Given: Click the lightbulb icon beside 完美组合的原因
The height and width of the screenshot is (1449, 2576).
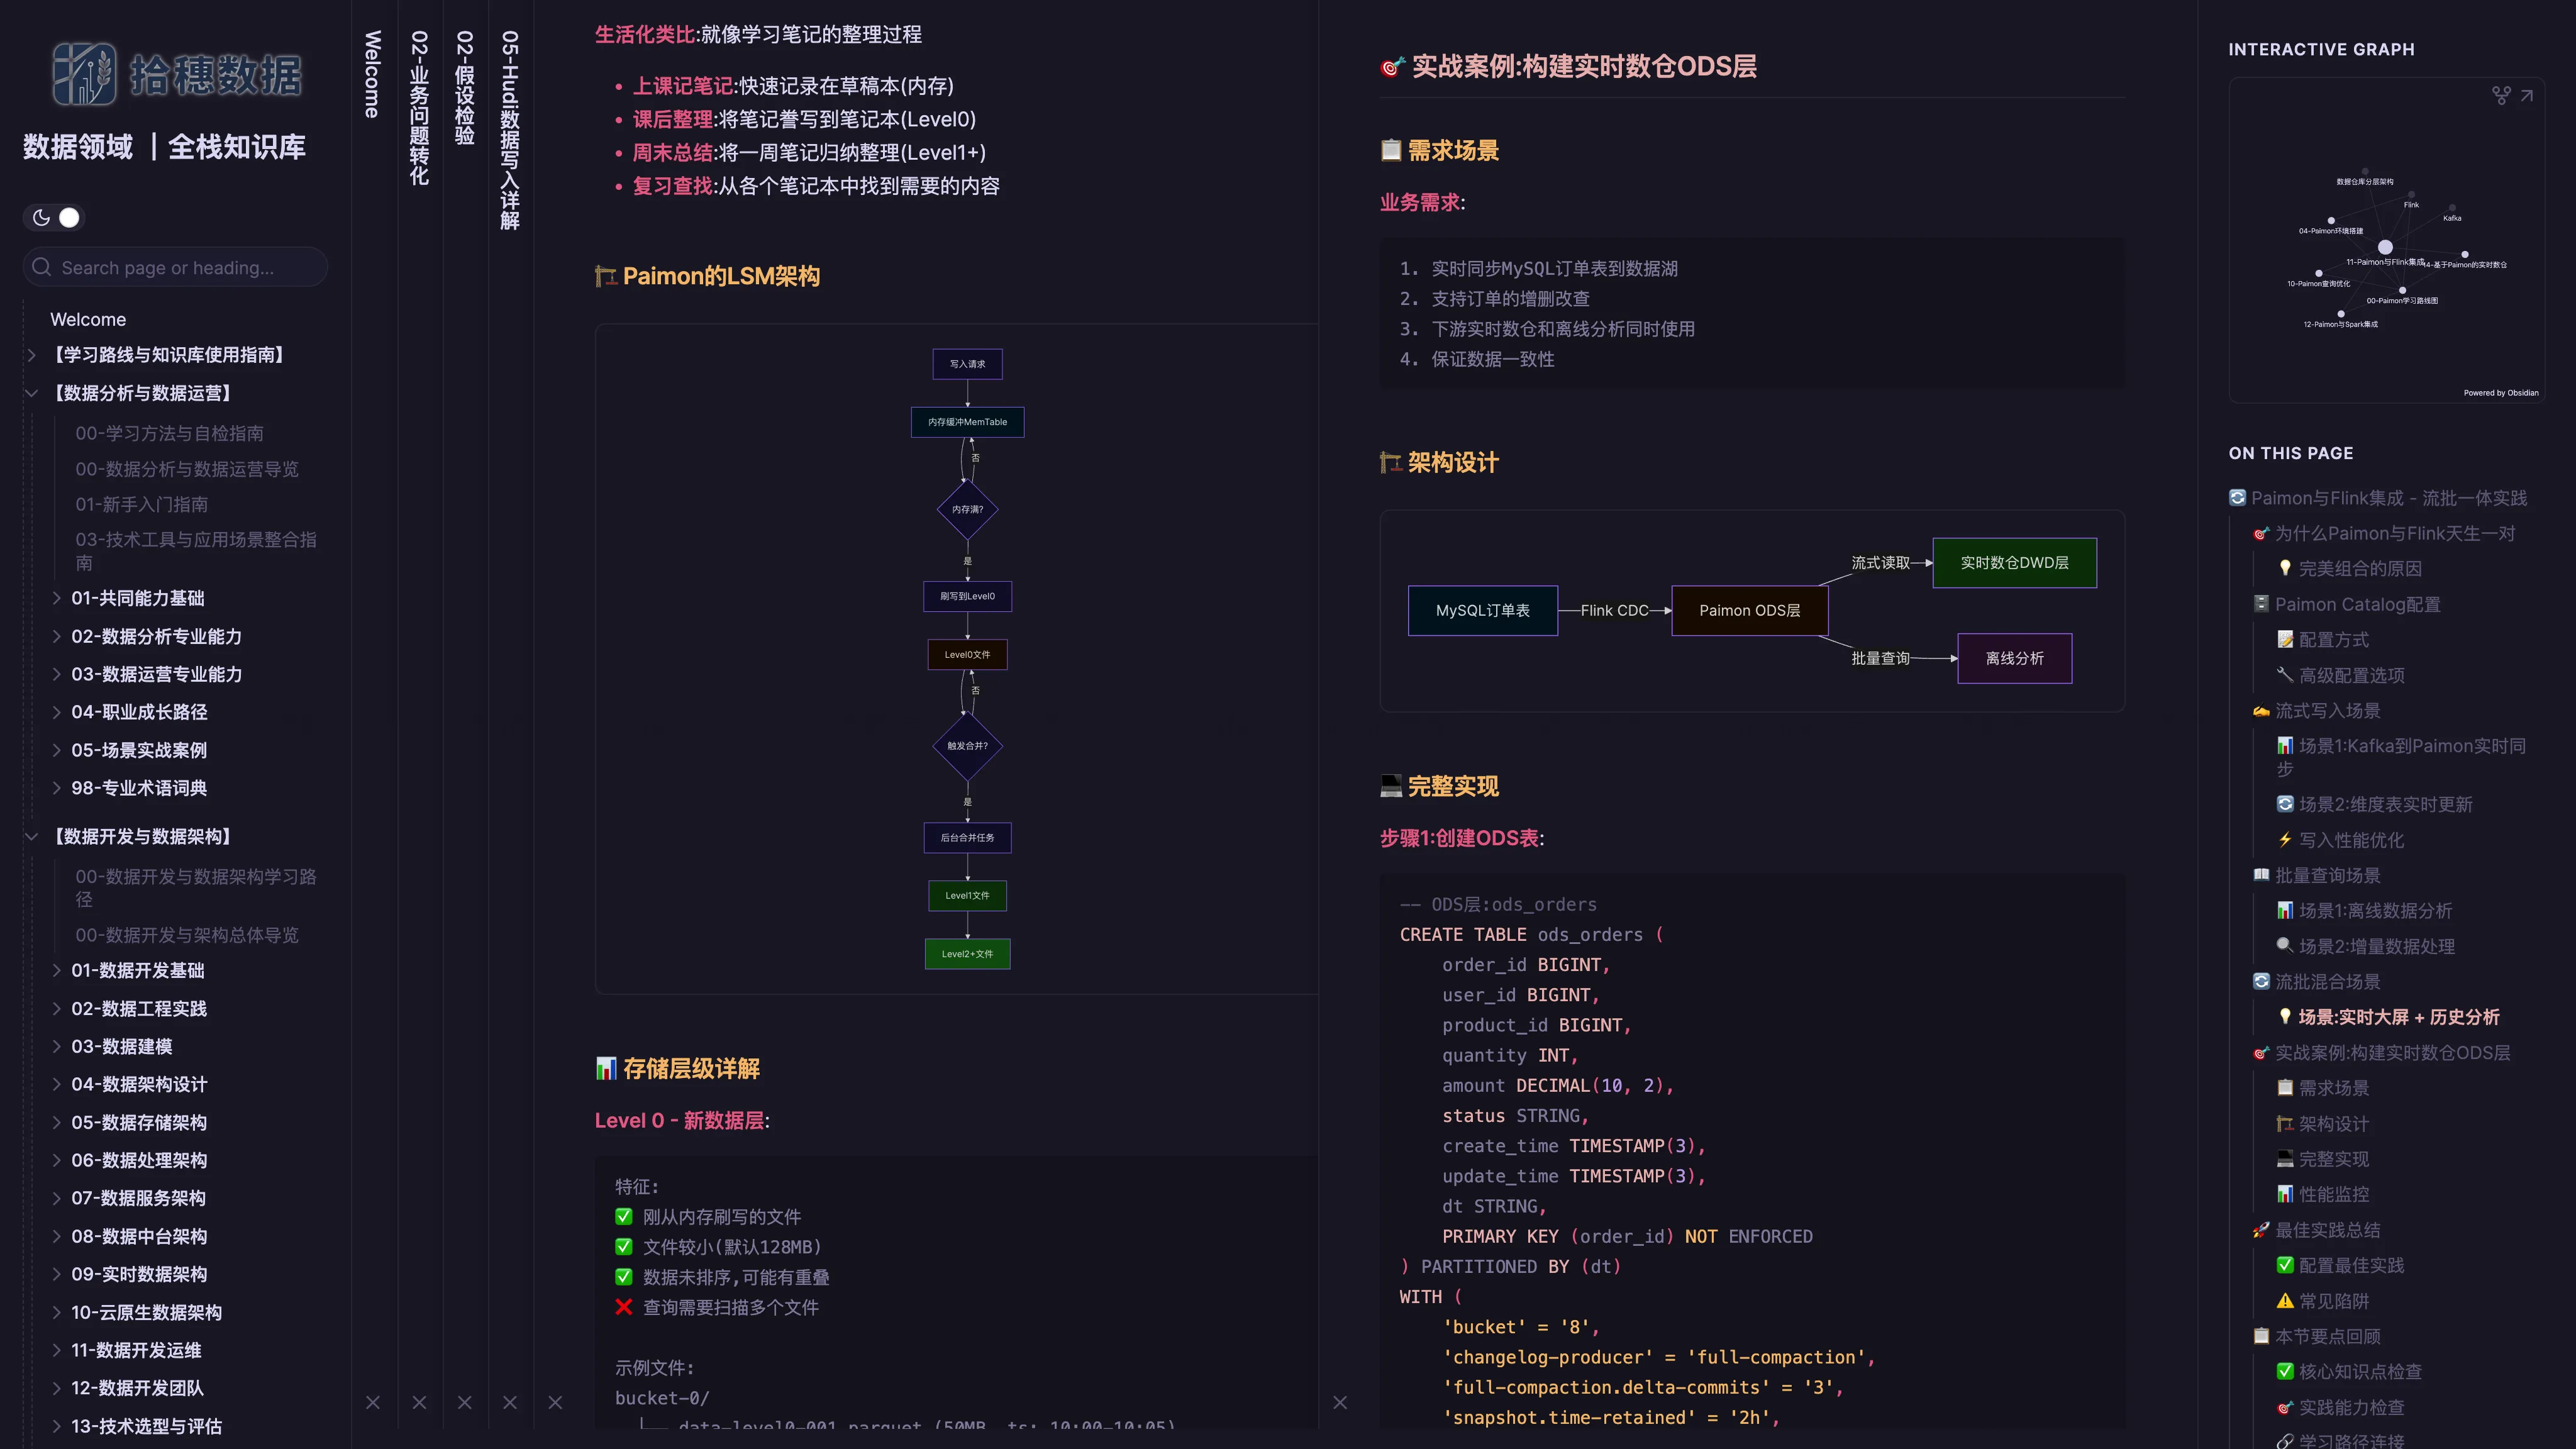Looking at the screenshot, I should [2286, 568].
